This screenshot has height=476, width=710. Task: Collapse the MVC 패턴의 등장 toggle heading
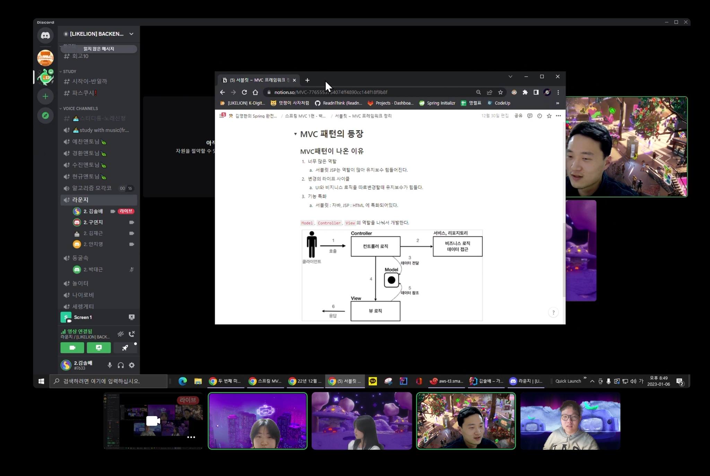(x=295, y=134)
